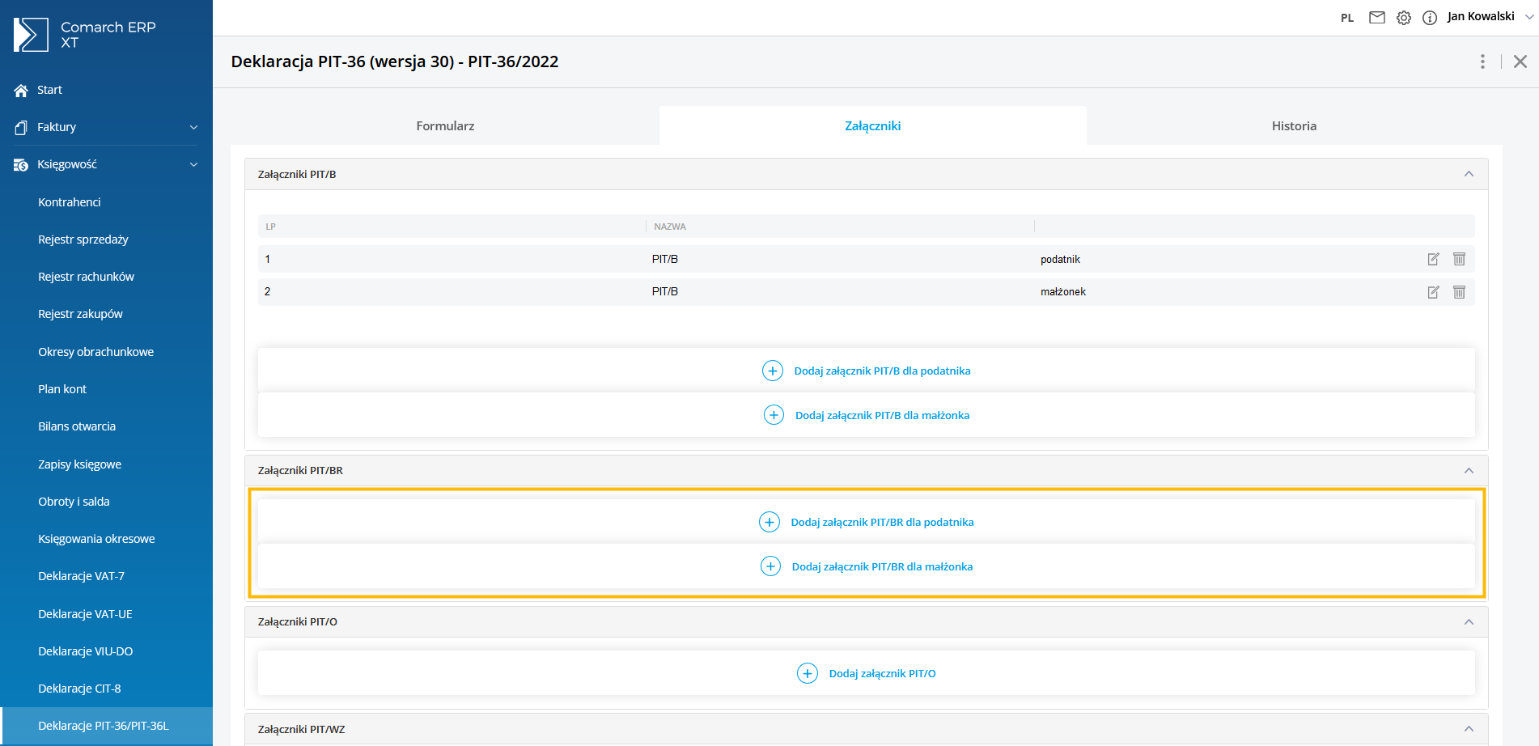Collapse the Załączniki PIT/O section
The height and width of the screenshot is (746, 1539).
point(1469,622)
